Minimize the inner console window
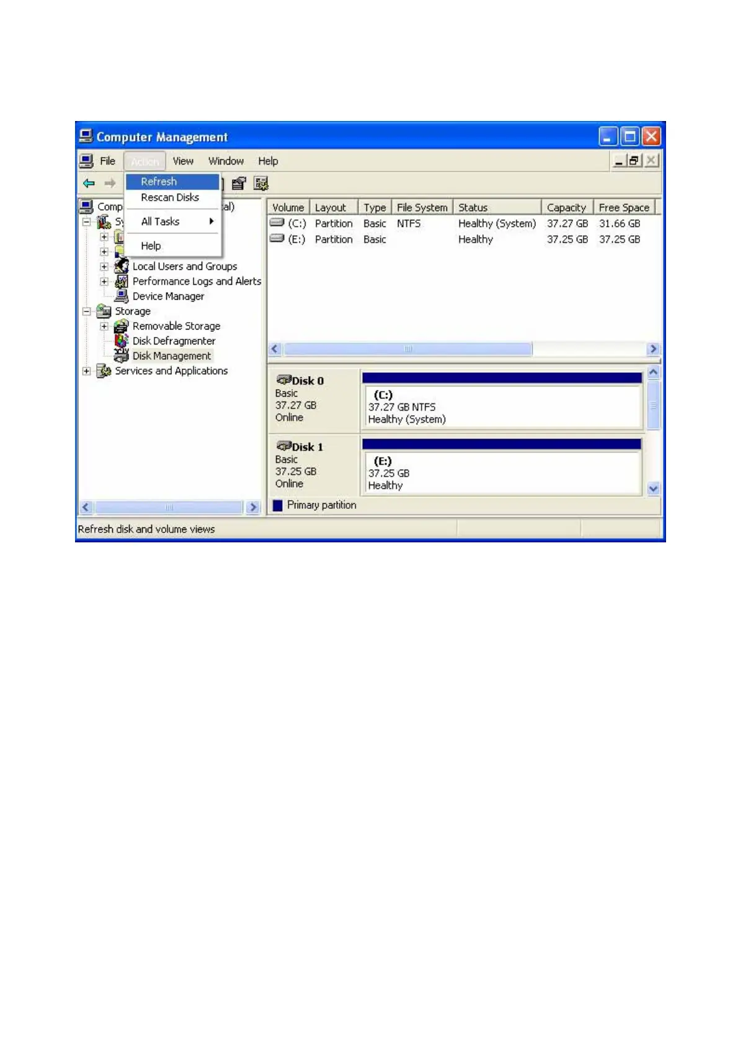The width and height of the screenshot is (738, 1045). (x=619, y=161)
